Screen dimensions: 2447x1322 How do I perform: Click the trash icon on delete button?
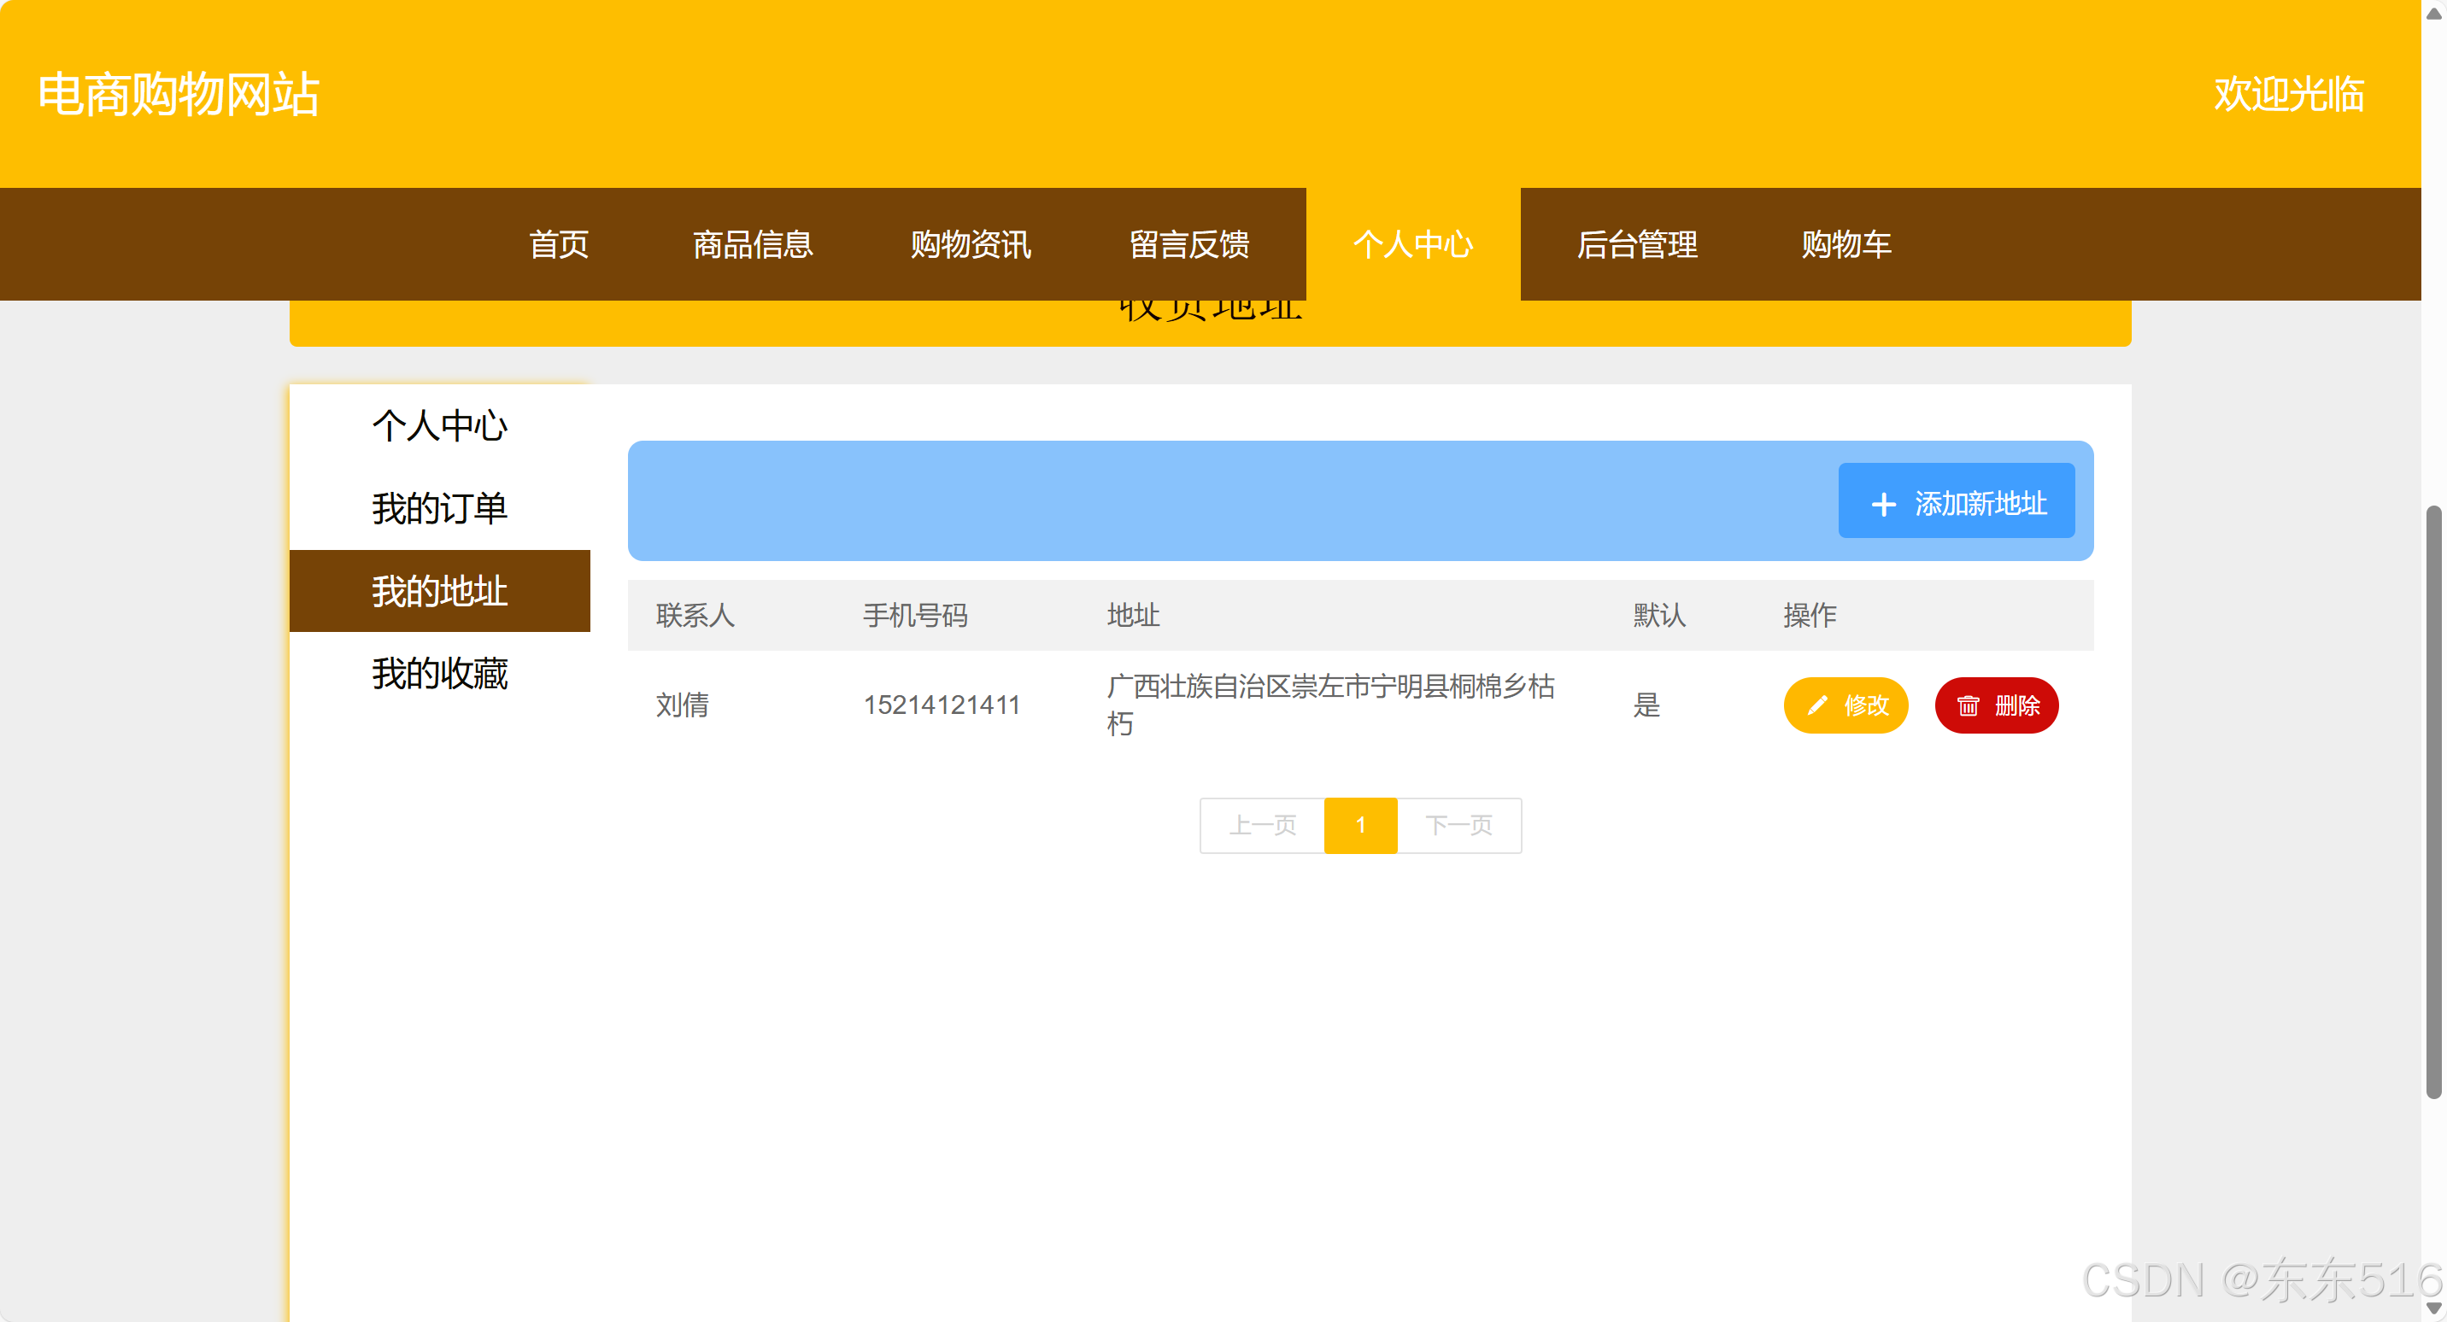pyautogui.click(x=1968, y=705)
